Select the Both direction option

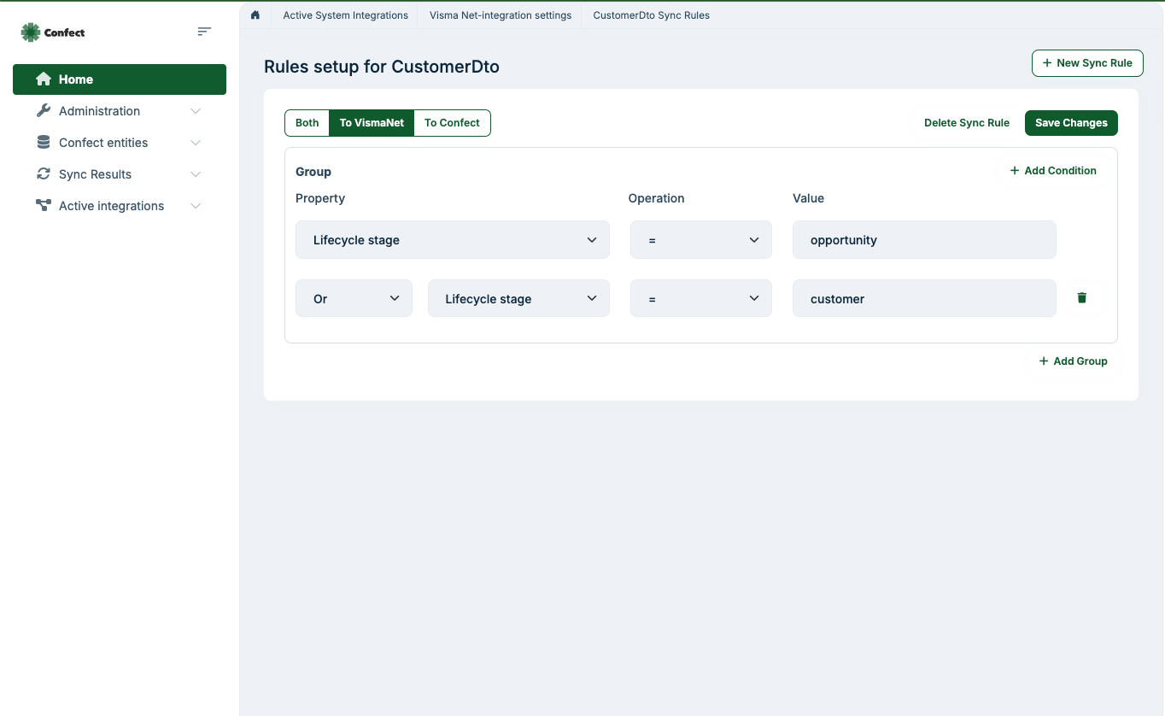[x=307, y=123]
